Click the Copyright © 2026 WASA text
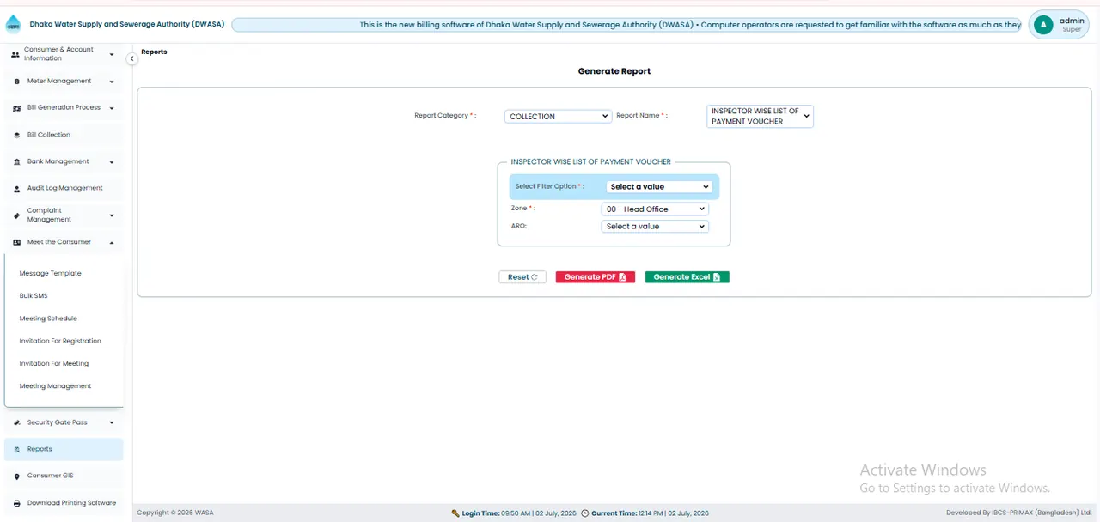The width and height of the screenshot is (1100, 522). [x=175, y=513]
